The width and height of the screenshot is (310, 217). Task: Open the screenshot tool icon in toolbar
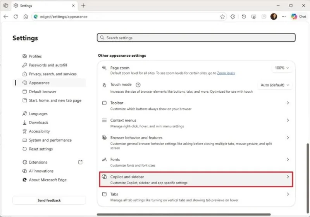pos(254,17)
